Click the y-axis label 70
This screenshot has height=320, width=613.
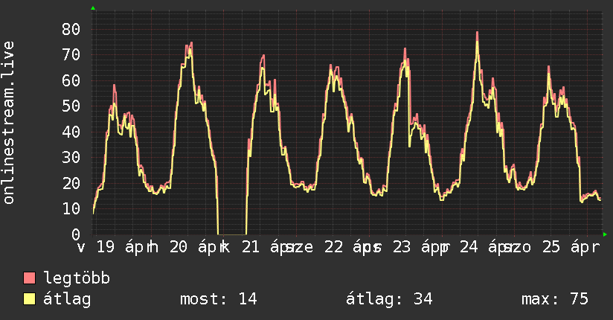(71, 55)
